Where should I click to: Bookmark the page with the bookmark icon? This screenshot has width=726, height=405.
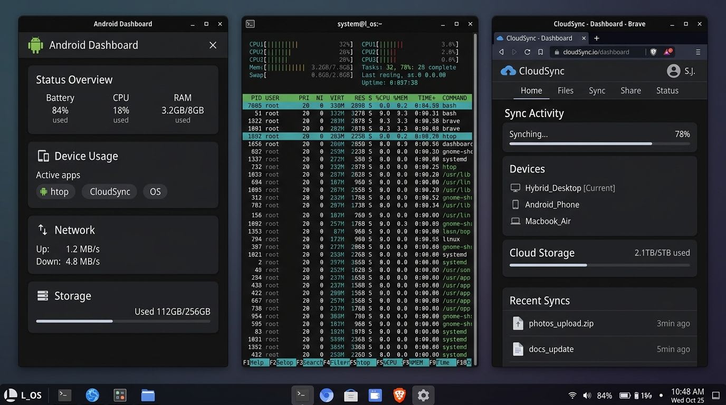[540, 52]
